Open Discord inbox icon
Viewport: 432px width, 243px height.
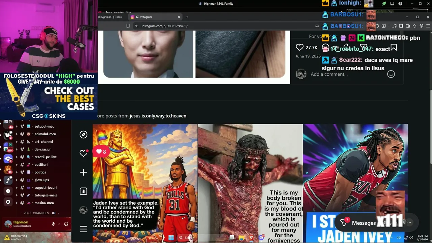click(x=392, y=4)
